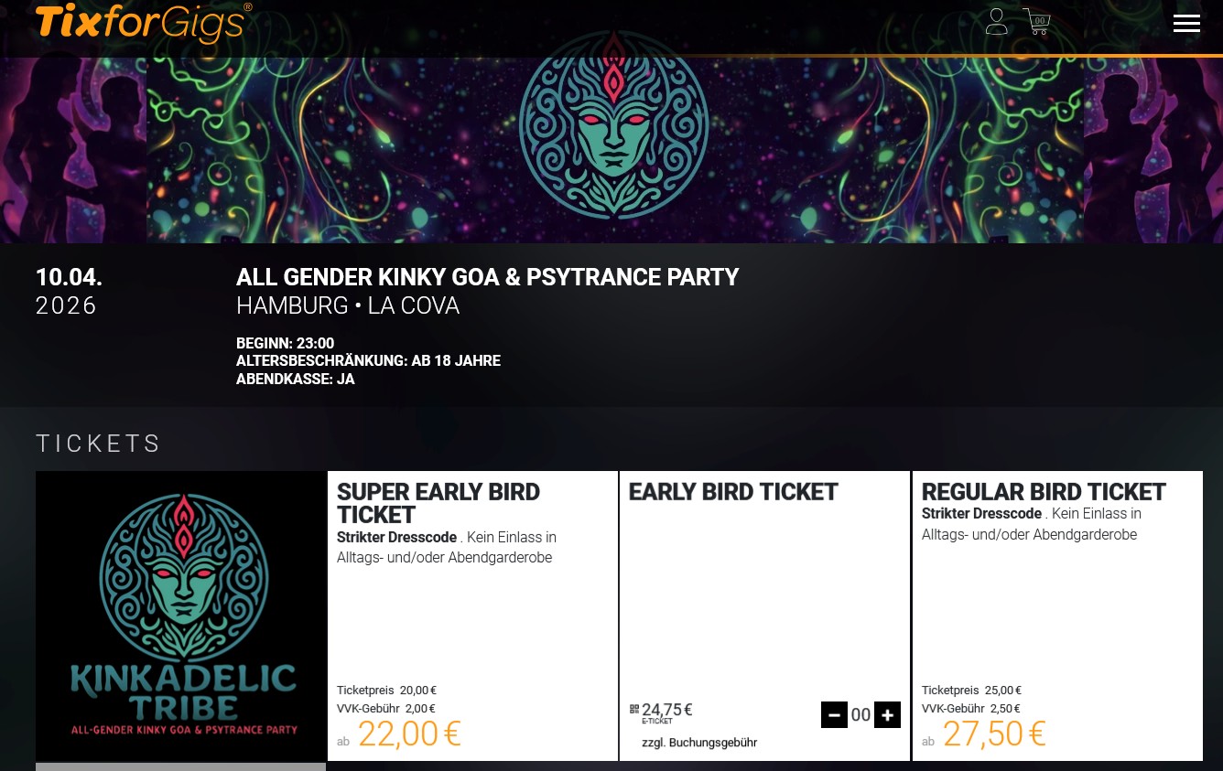
Task: Click the 27,50 € Regular Bird price
Action: click(x=993, y=734)
